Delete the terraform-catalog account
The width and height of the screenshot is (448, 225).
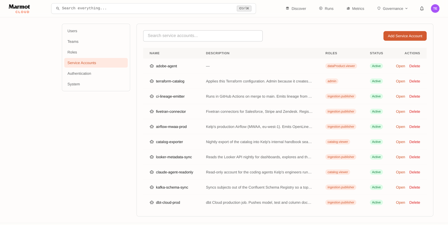click(415, 81)
